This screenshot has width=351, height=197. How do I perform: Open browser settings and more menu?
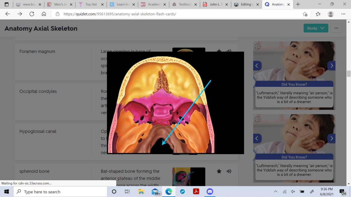(x=343, y=14)
